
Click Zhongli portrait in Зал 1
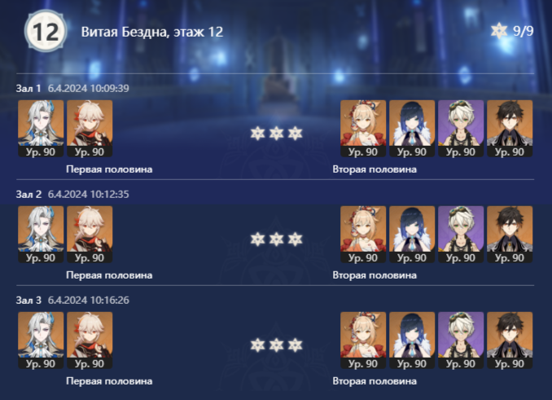pos(510,128)
